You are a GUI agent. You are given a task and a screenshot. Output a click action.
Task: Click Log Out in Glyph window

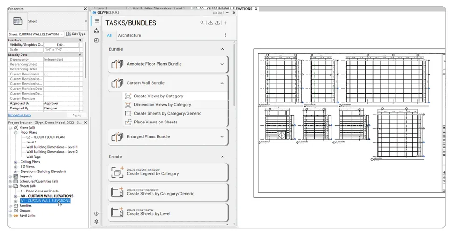[217, 13]
